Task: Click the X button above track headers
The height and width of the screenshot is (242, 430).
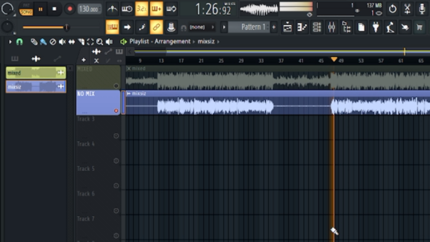Action: [x=96, y=61]
